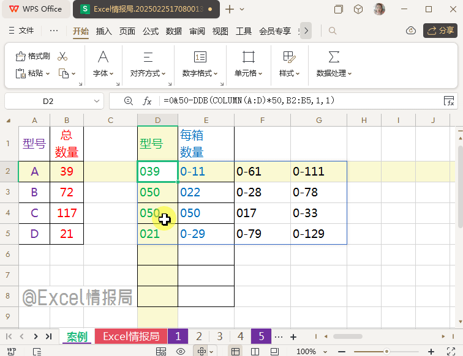Viewport: 463px width, 356px height.
Task: Open the search magnifier in menu bar
Action: click(x=333, y=31)
